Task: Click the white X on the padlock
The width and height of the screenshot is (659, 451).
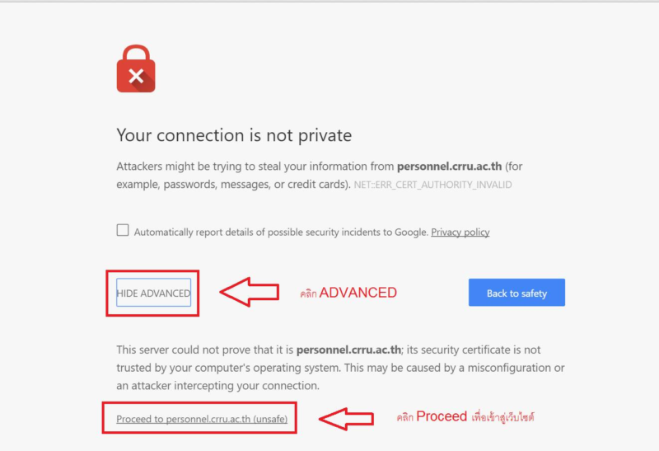Action: pyautogui.click(x=136, y=78)
